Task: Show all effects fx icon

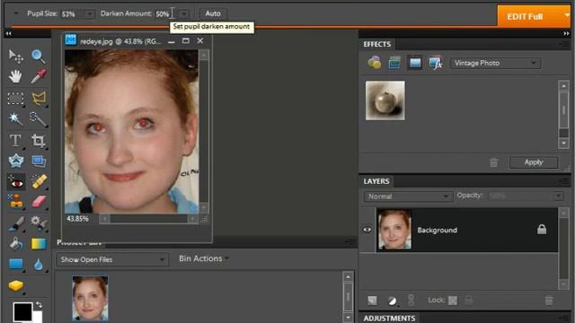Action: point(435,63)
